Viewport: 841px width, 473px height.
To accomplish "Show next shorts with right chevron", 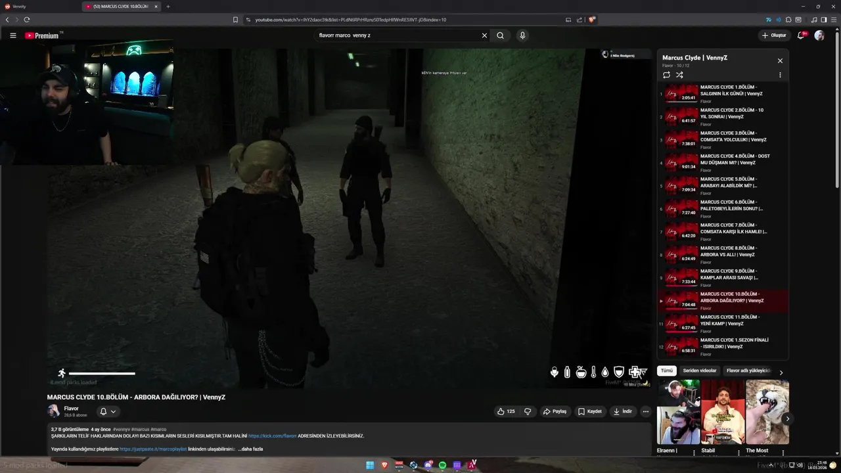I will point(787,418).
